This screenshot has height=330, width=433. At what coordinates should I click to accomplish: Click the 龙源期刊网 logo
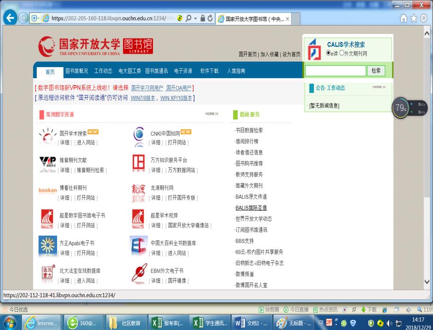(x=139, y=193)
